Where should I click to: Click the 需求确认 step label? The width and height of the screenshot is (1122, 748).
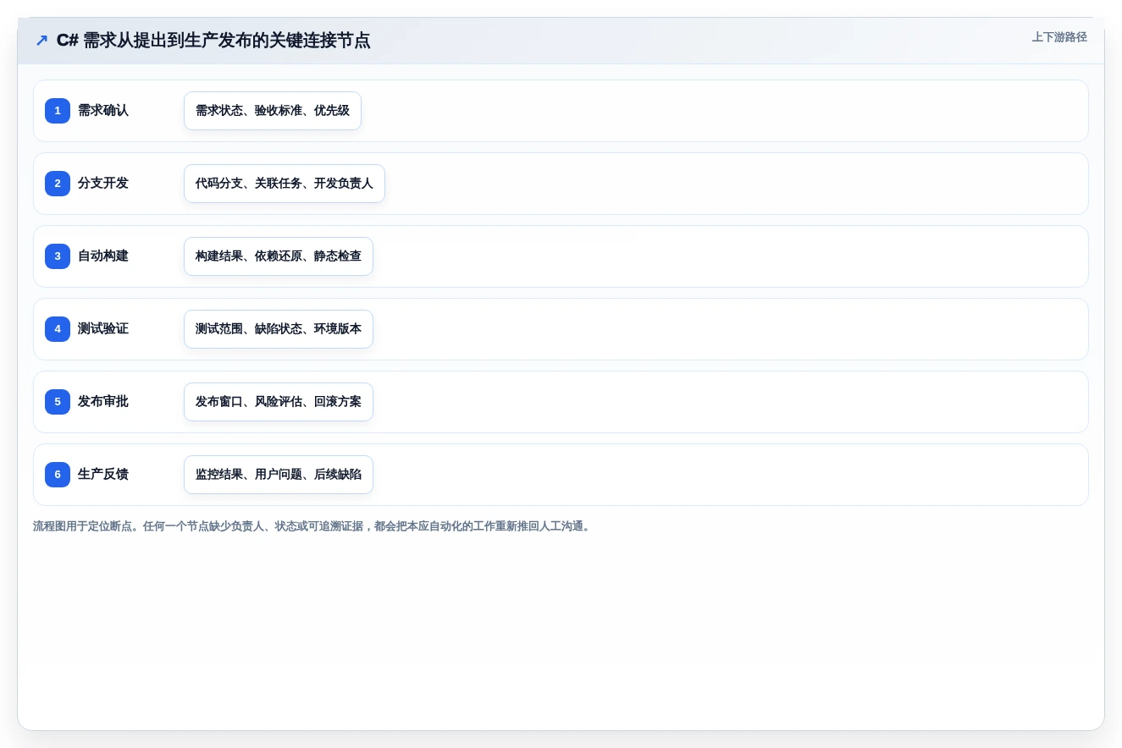tap(103, 111)
